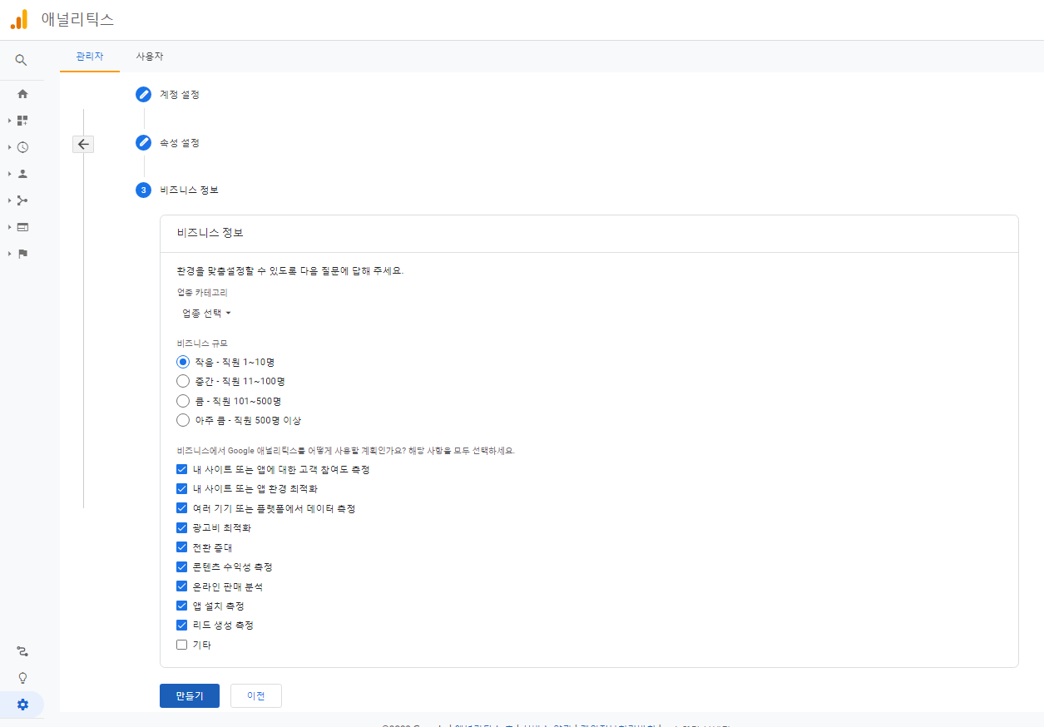Click the lightbulb Insights icon
This screenshot has height=727, width=1044.
tap(22, 677)
